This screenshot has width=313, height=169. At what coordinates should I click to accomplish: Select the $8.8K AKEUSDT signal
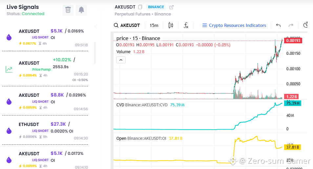click(x=45, y=101)
